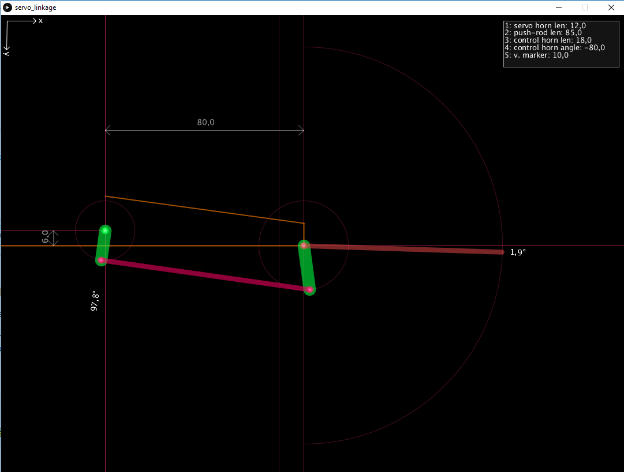Click the x axis label
This screenshot has width=624, height=472.
coord(40,21)
